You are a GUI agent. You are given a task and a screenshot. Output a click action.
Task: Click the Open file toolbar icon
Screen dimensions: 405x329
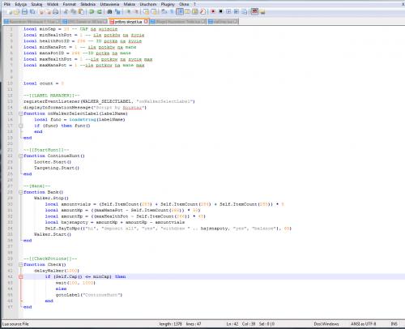(16, 11)
